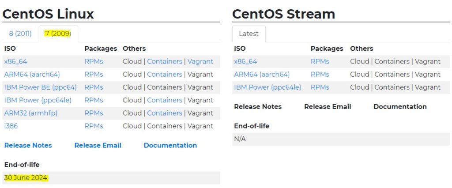Open the IBM Power BE (ppc64) ISO link
The height and width of the screenshot is (188, 452).
click(x=40, y=87)
